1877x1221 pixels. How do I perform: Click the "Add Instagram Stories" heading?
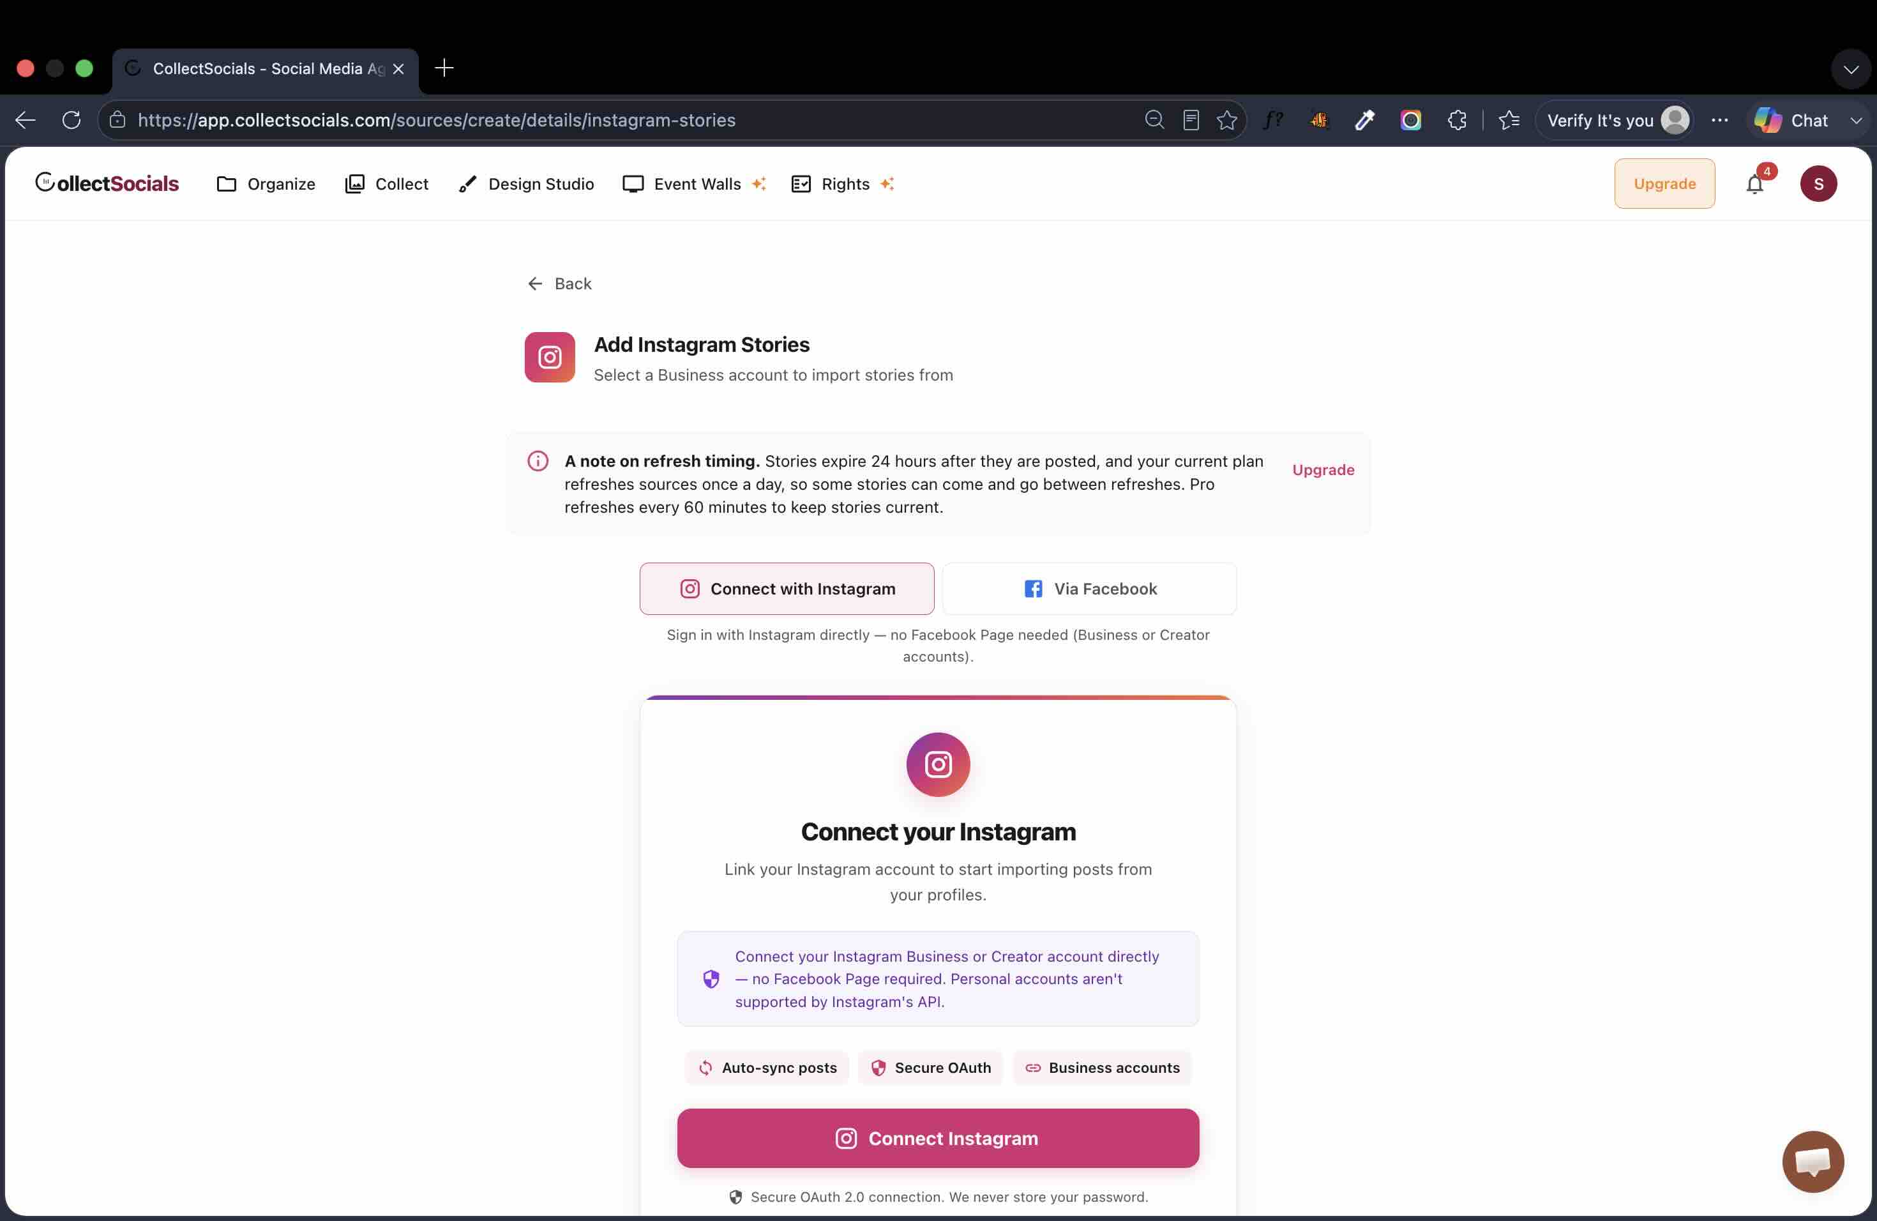[x=701, y=345]
